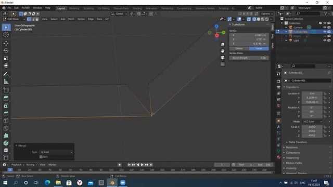Open the Render menu
The image size is (333, 187).
[x=25, y=8]
